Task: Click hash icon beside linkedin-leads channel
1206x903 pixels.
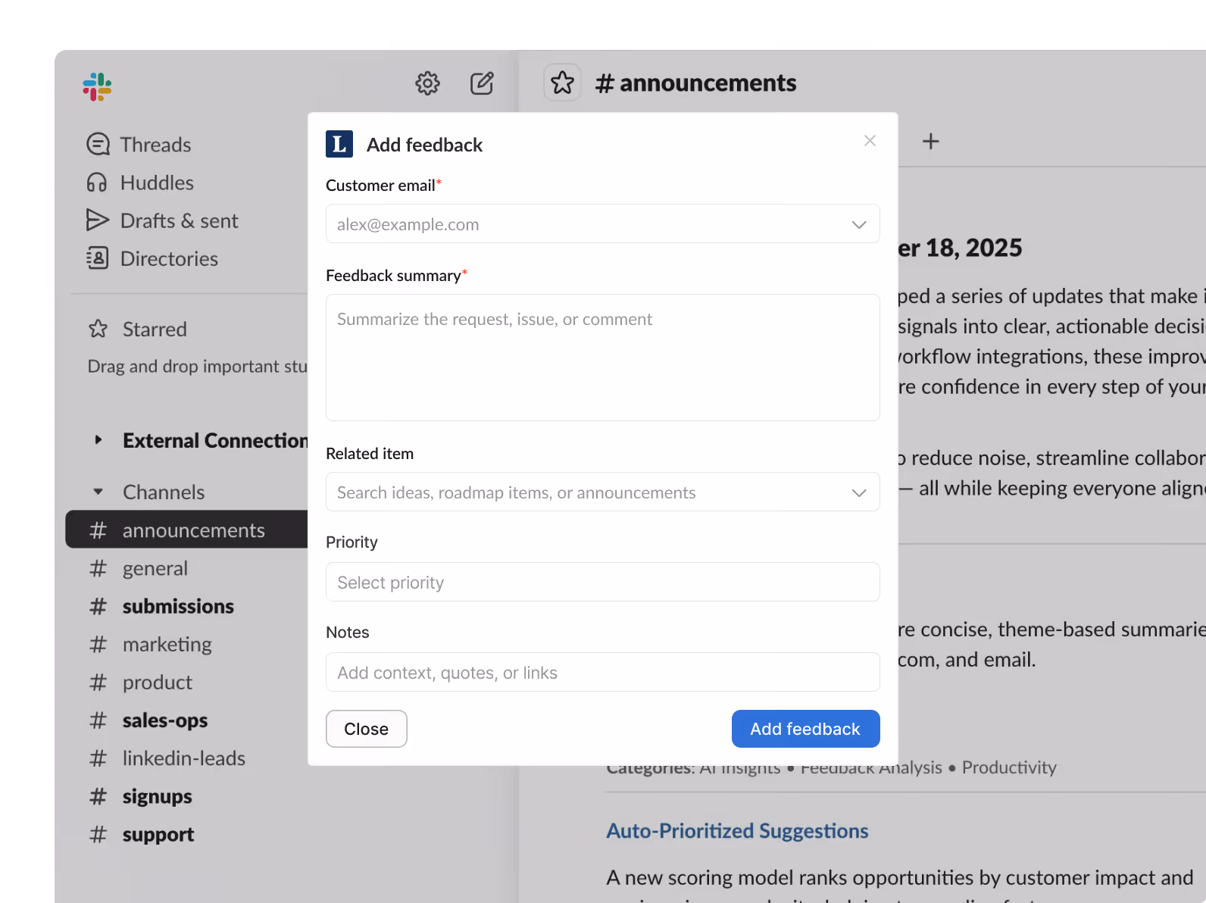Action: [98, 758]
